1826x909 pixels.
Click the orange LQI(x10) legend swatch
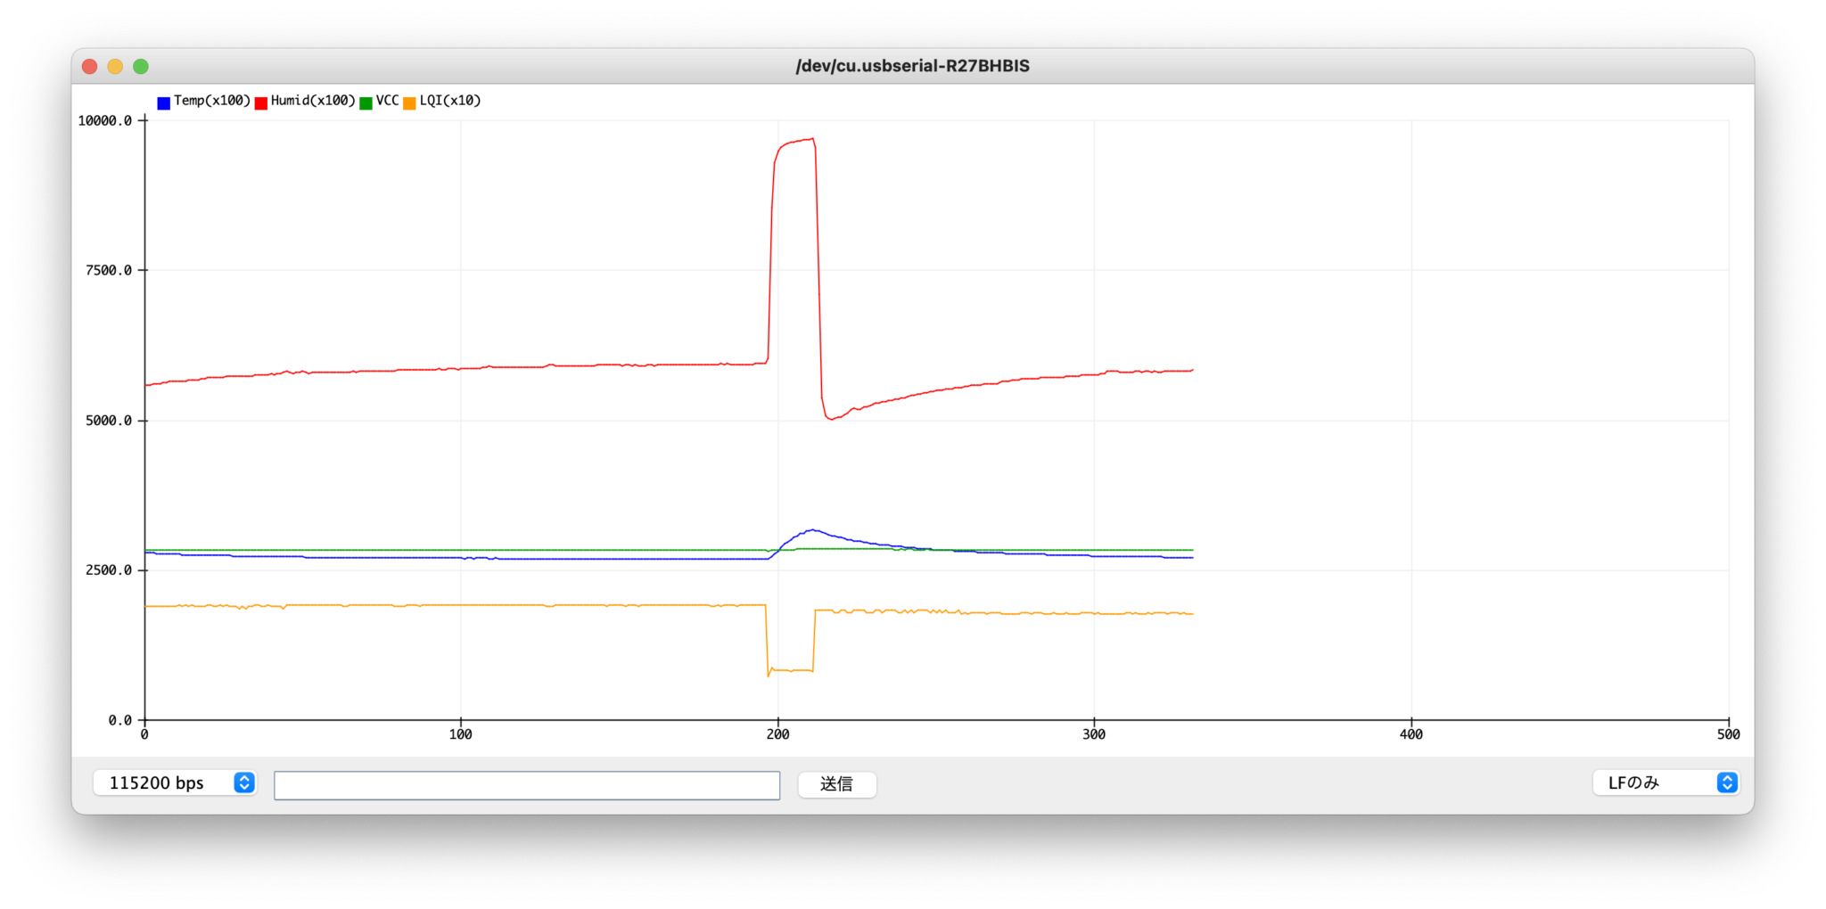coord(409,102)
